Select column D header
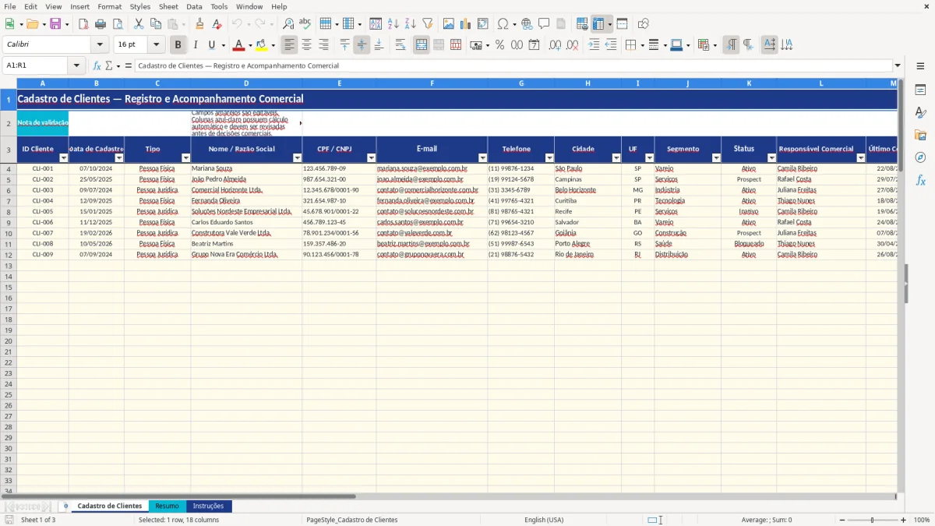Screen dimensions: 935x526 point(246,83)
